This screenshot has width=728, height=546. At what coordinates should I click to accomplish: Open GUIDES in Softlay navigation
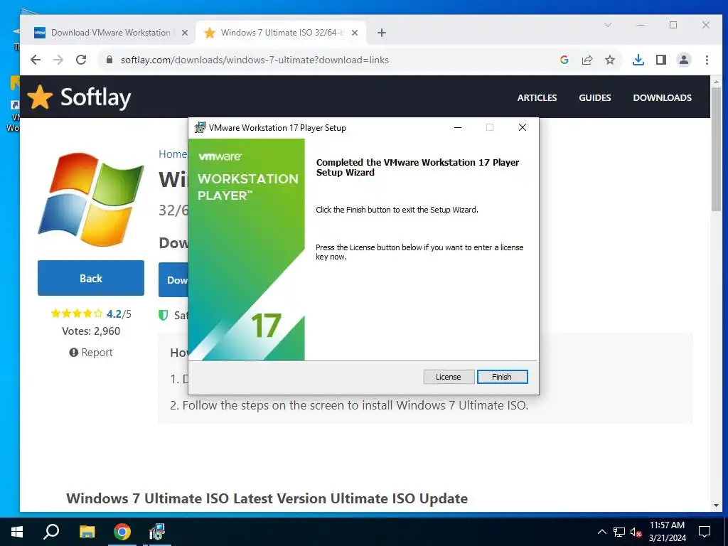[x=595, y=97]
